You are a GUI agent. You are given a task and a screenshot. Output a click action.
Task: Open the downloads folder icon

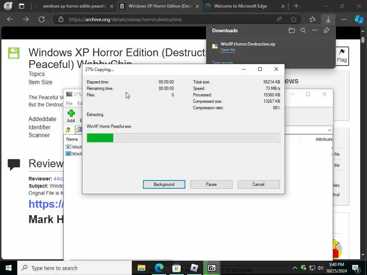pyautogui.click(x=291, y=30)
